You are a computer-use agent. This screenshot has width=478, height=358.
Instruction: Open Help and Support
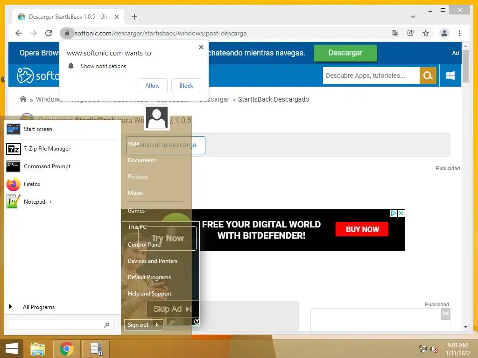tap(149, 294)
